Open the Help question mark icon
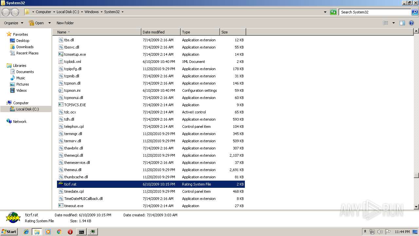 coord(411,23)
